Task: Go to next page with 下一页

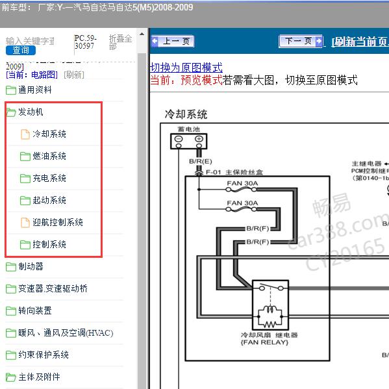Action: 301,41
